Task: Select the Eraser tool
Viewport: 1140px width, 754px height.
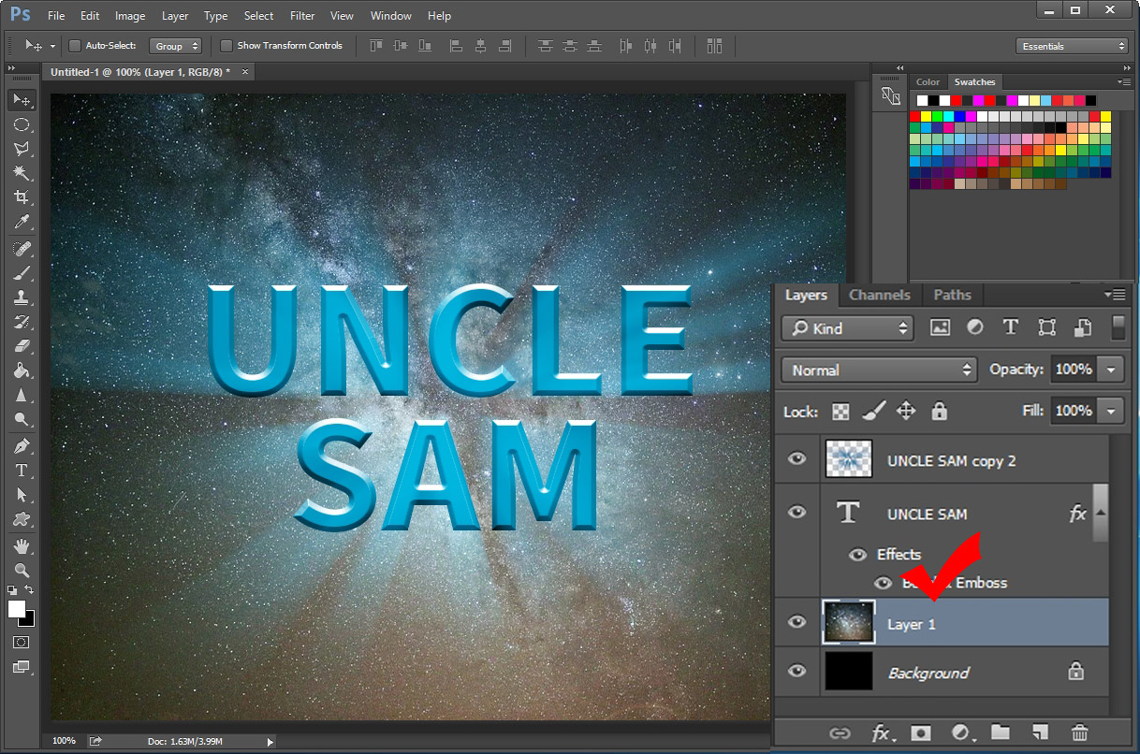Action: pyautogui.click(x=22, y=346)
